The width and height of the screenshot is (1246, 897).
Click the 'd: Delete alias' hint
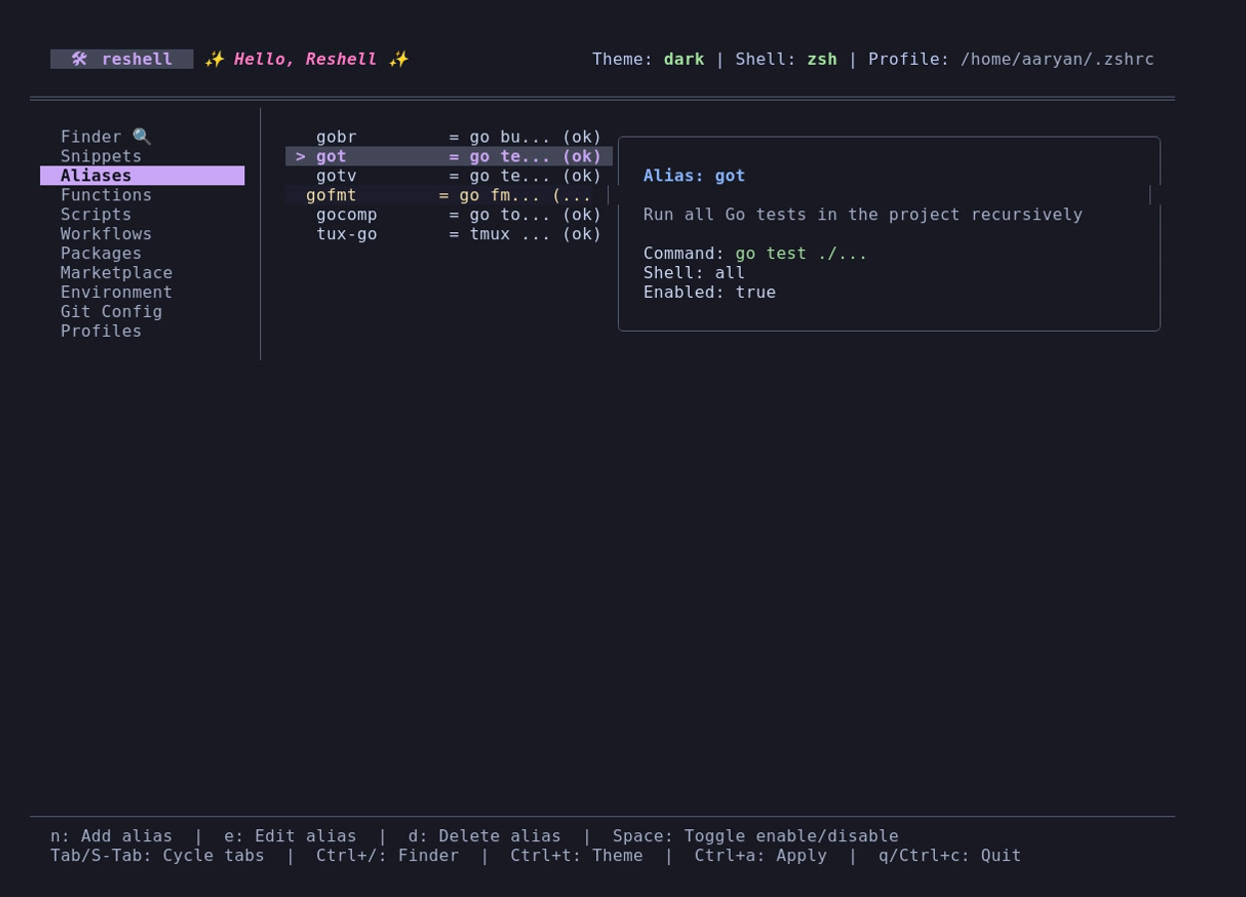pos(484,836)
